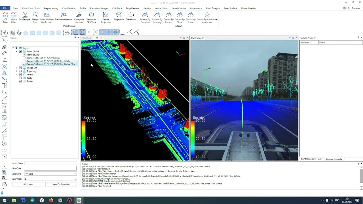Open the File menu
Image resolution: width=363 pixels, height=204 pixels.
click(5, 8)
